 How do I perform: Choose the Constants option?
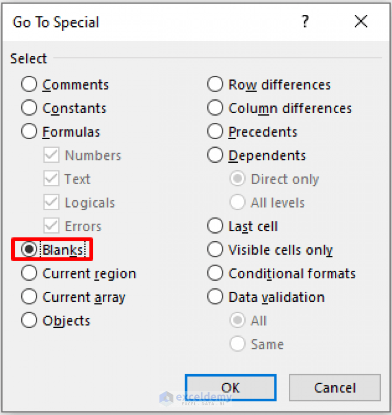(29, 108)
